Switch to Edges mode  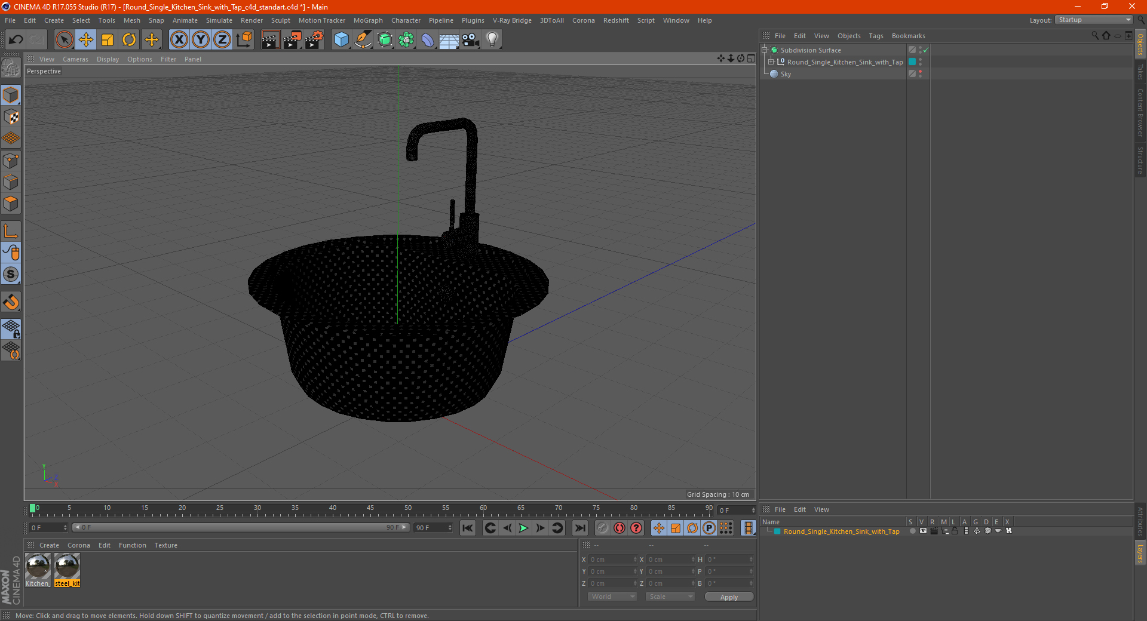point(11,182)
